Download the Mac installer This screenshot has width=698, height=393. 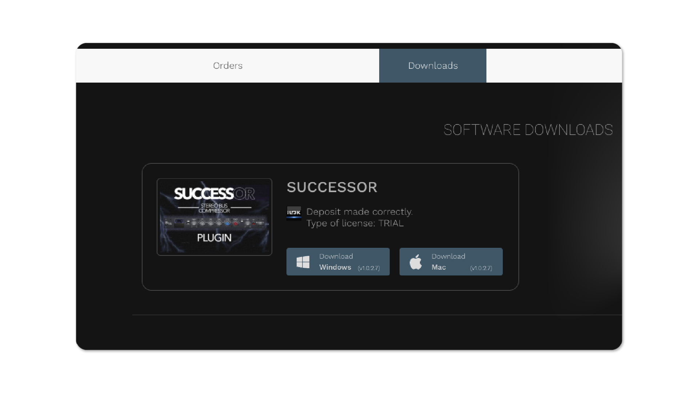(451, 262)
